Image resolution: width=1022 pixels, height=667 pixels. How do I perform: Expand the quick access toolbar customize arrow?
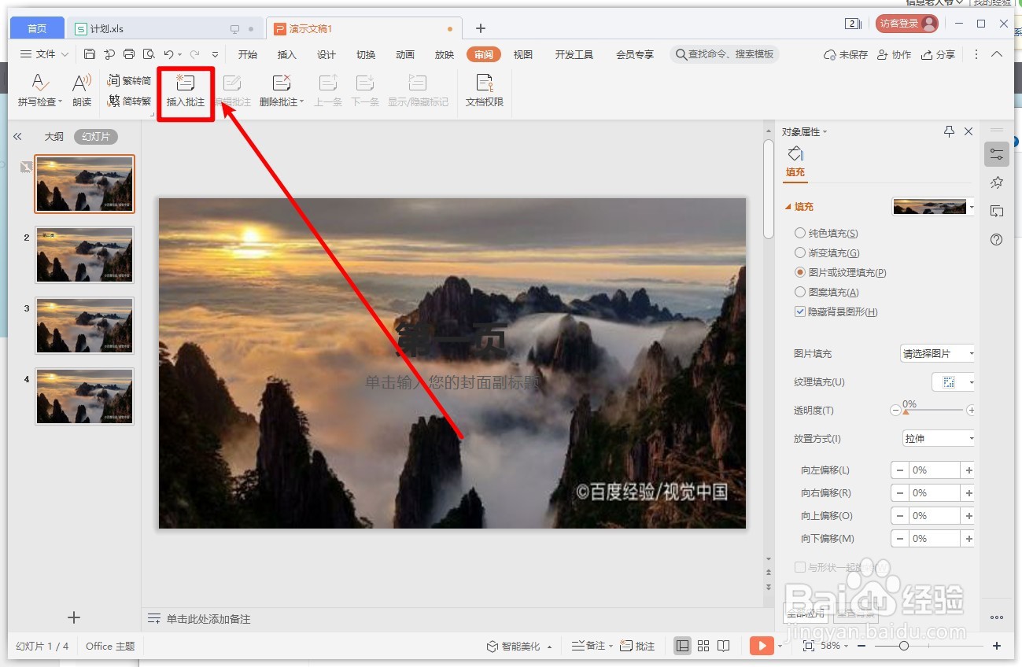click(215, 54)
